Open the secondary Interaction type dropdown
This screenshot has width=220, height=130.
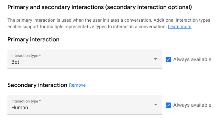pos(85,105)
